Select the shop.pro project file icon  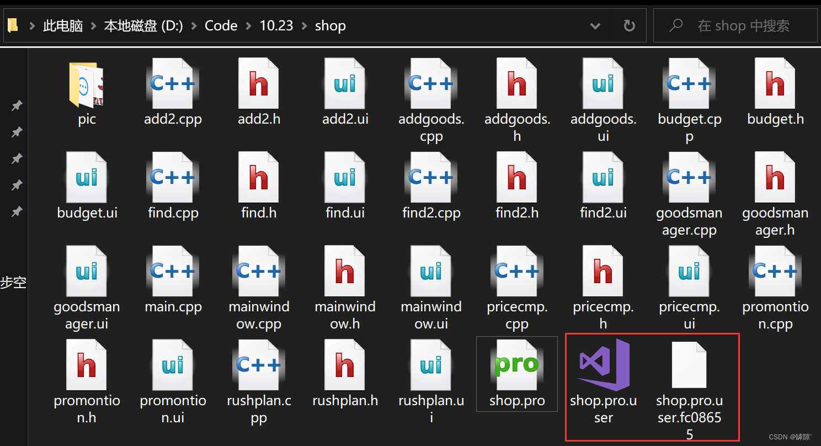pos(517,365)
